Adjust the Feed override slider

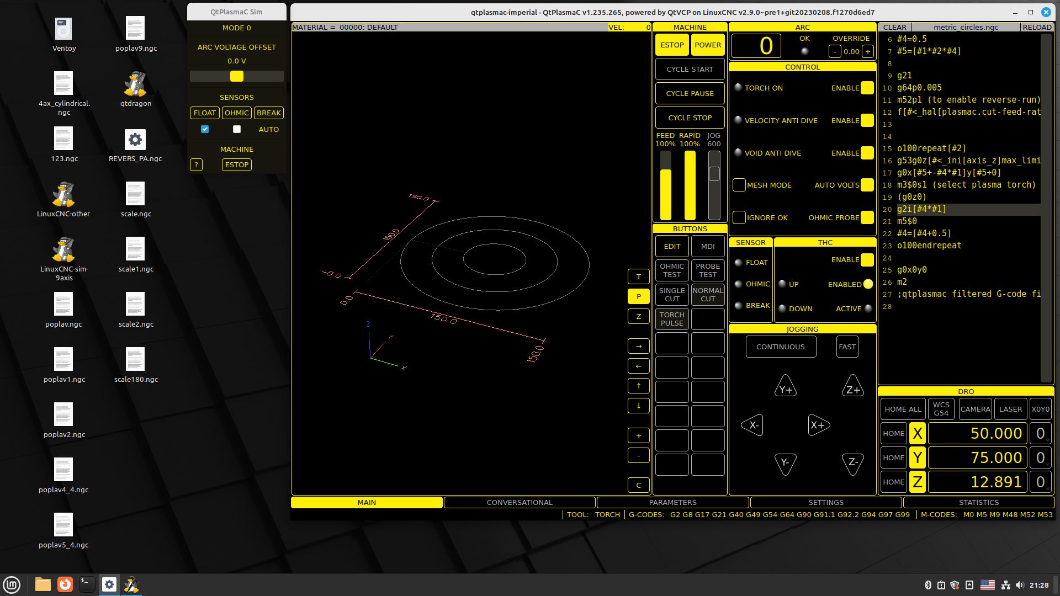[666, 185]
